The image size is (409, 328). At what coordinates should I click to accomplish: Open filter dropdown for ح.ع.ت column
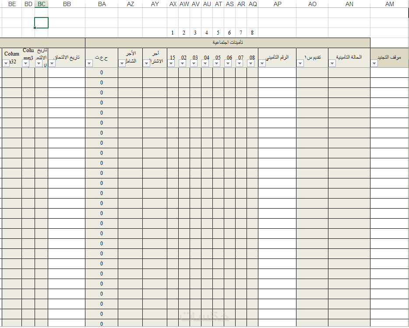(89, 63)
